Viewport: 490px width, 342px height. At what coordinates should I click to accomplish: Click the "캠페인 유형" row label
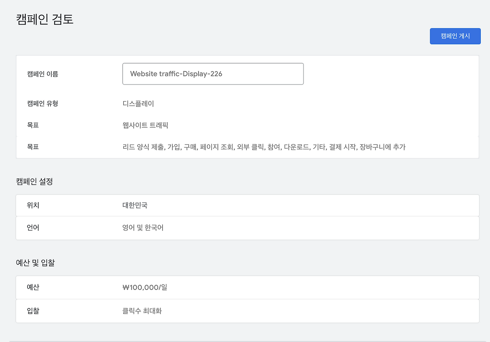pyautogui.click(x=43, y=103)
